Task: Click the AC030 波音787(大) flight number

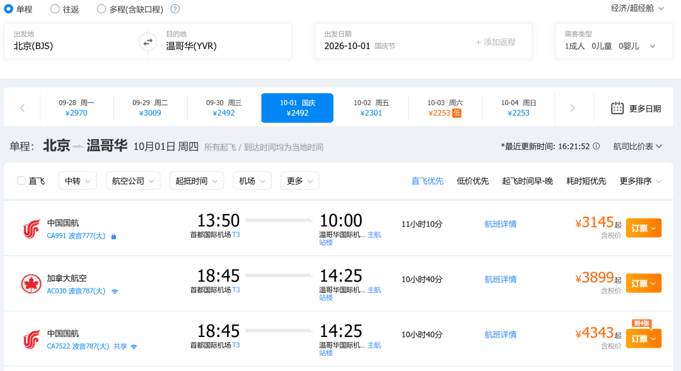Action: point(76,291)
